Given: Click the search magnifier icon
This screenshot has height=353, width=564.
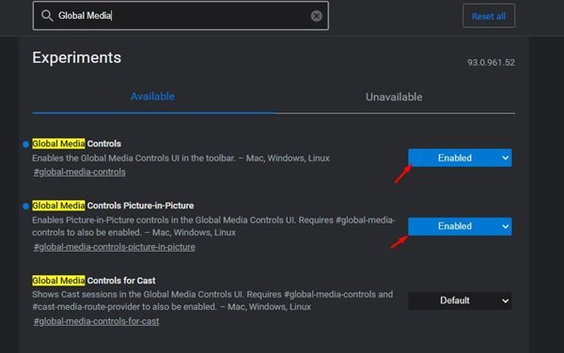Looking at the screenshot, I should tap(47, 15).
